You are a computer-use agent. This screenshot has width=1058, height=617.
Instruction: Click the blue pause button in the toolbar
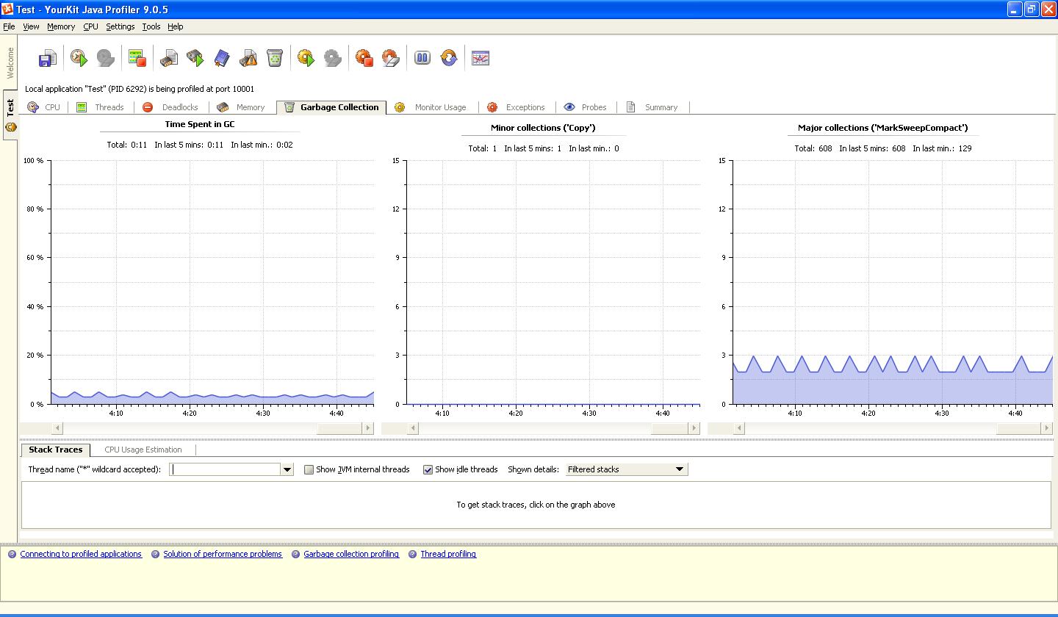tap(422, 58)
